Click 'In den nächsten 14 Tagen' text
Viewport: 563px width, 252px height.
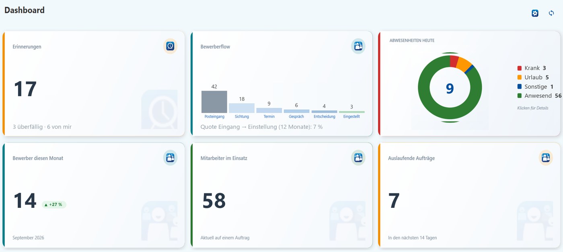413,238
